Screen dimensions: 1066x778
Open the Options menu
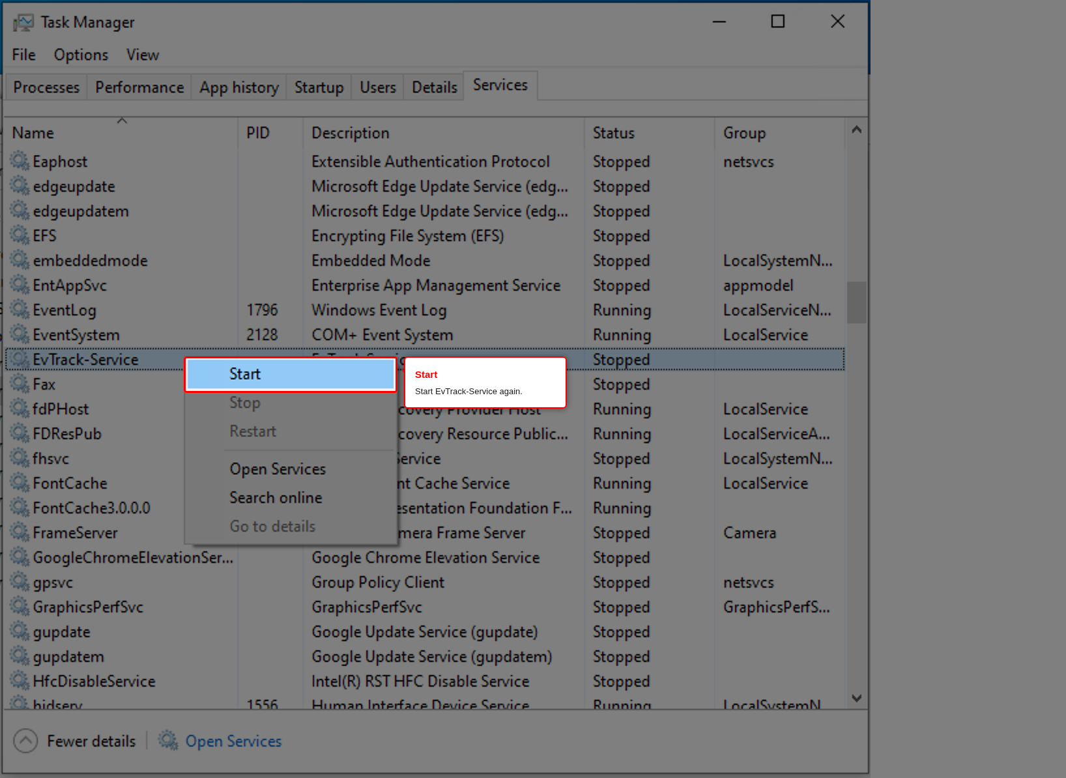[81, 55]
